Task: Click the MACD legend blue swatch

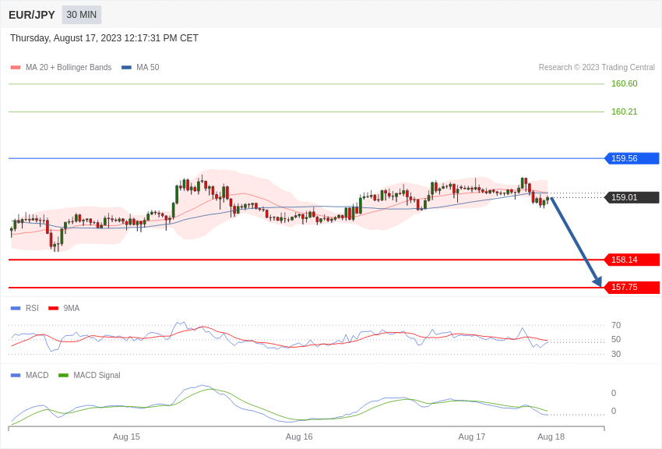Action: [16, 375]
